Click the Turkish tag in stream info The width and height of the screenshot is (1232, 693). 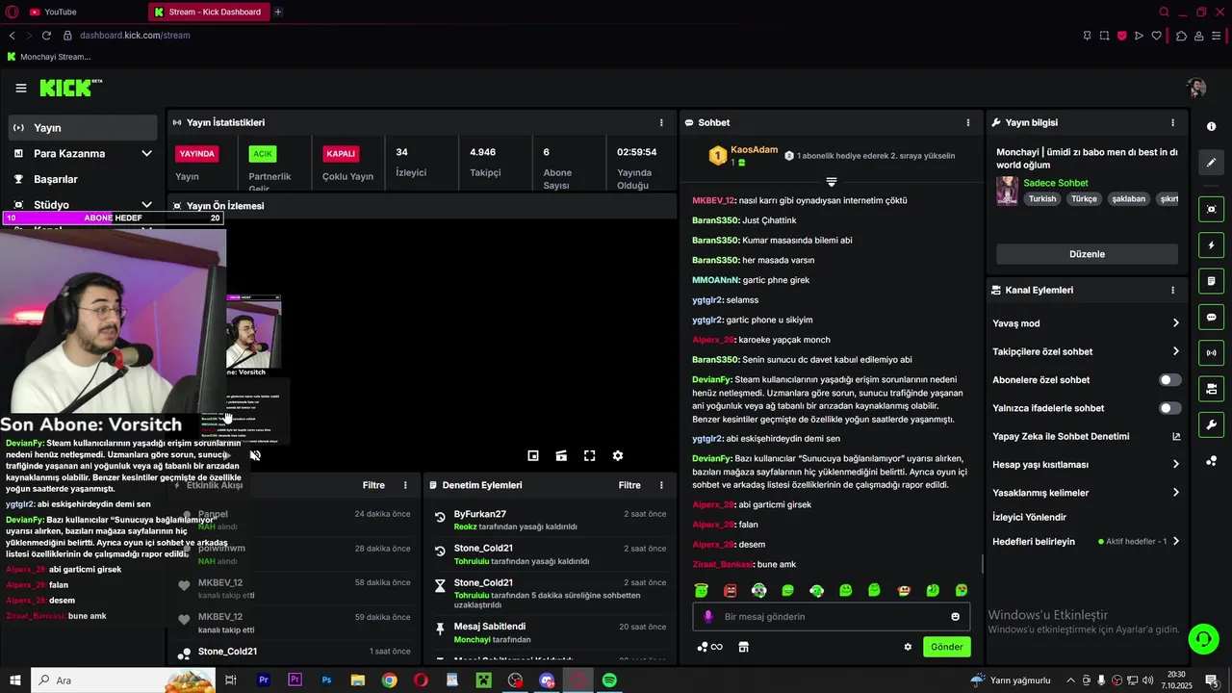click(x=1042, y=199)
